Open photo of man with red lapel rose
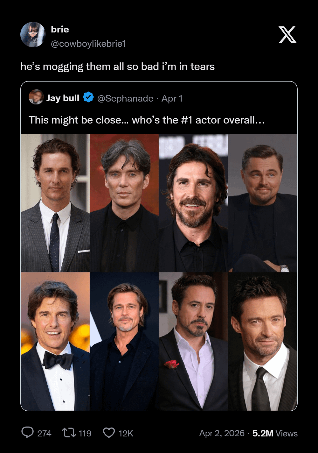 (193, 342)
